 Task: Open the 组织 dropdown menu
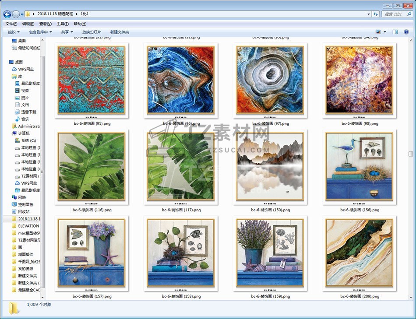(14, 32)
